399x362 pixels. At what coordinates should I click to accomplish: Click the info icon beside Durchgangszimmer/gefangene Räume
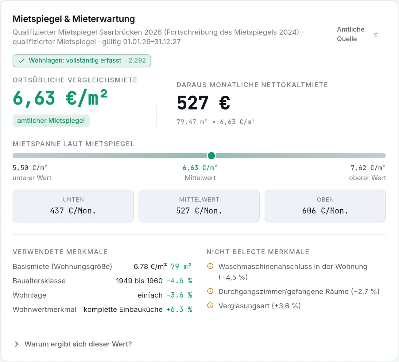click(210, 291)
